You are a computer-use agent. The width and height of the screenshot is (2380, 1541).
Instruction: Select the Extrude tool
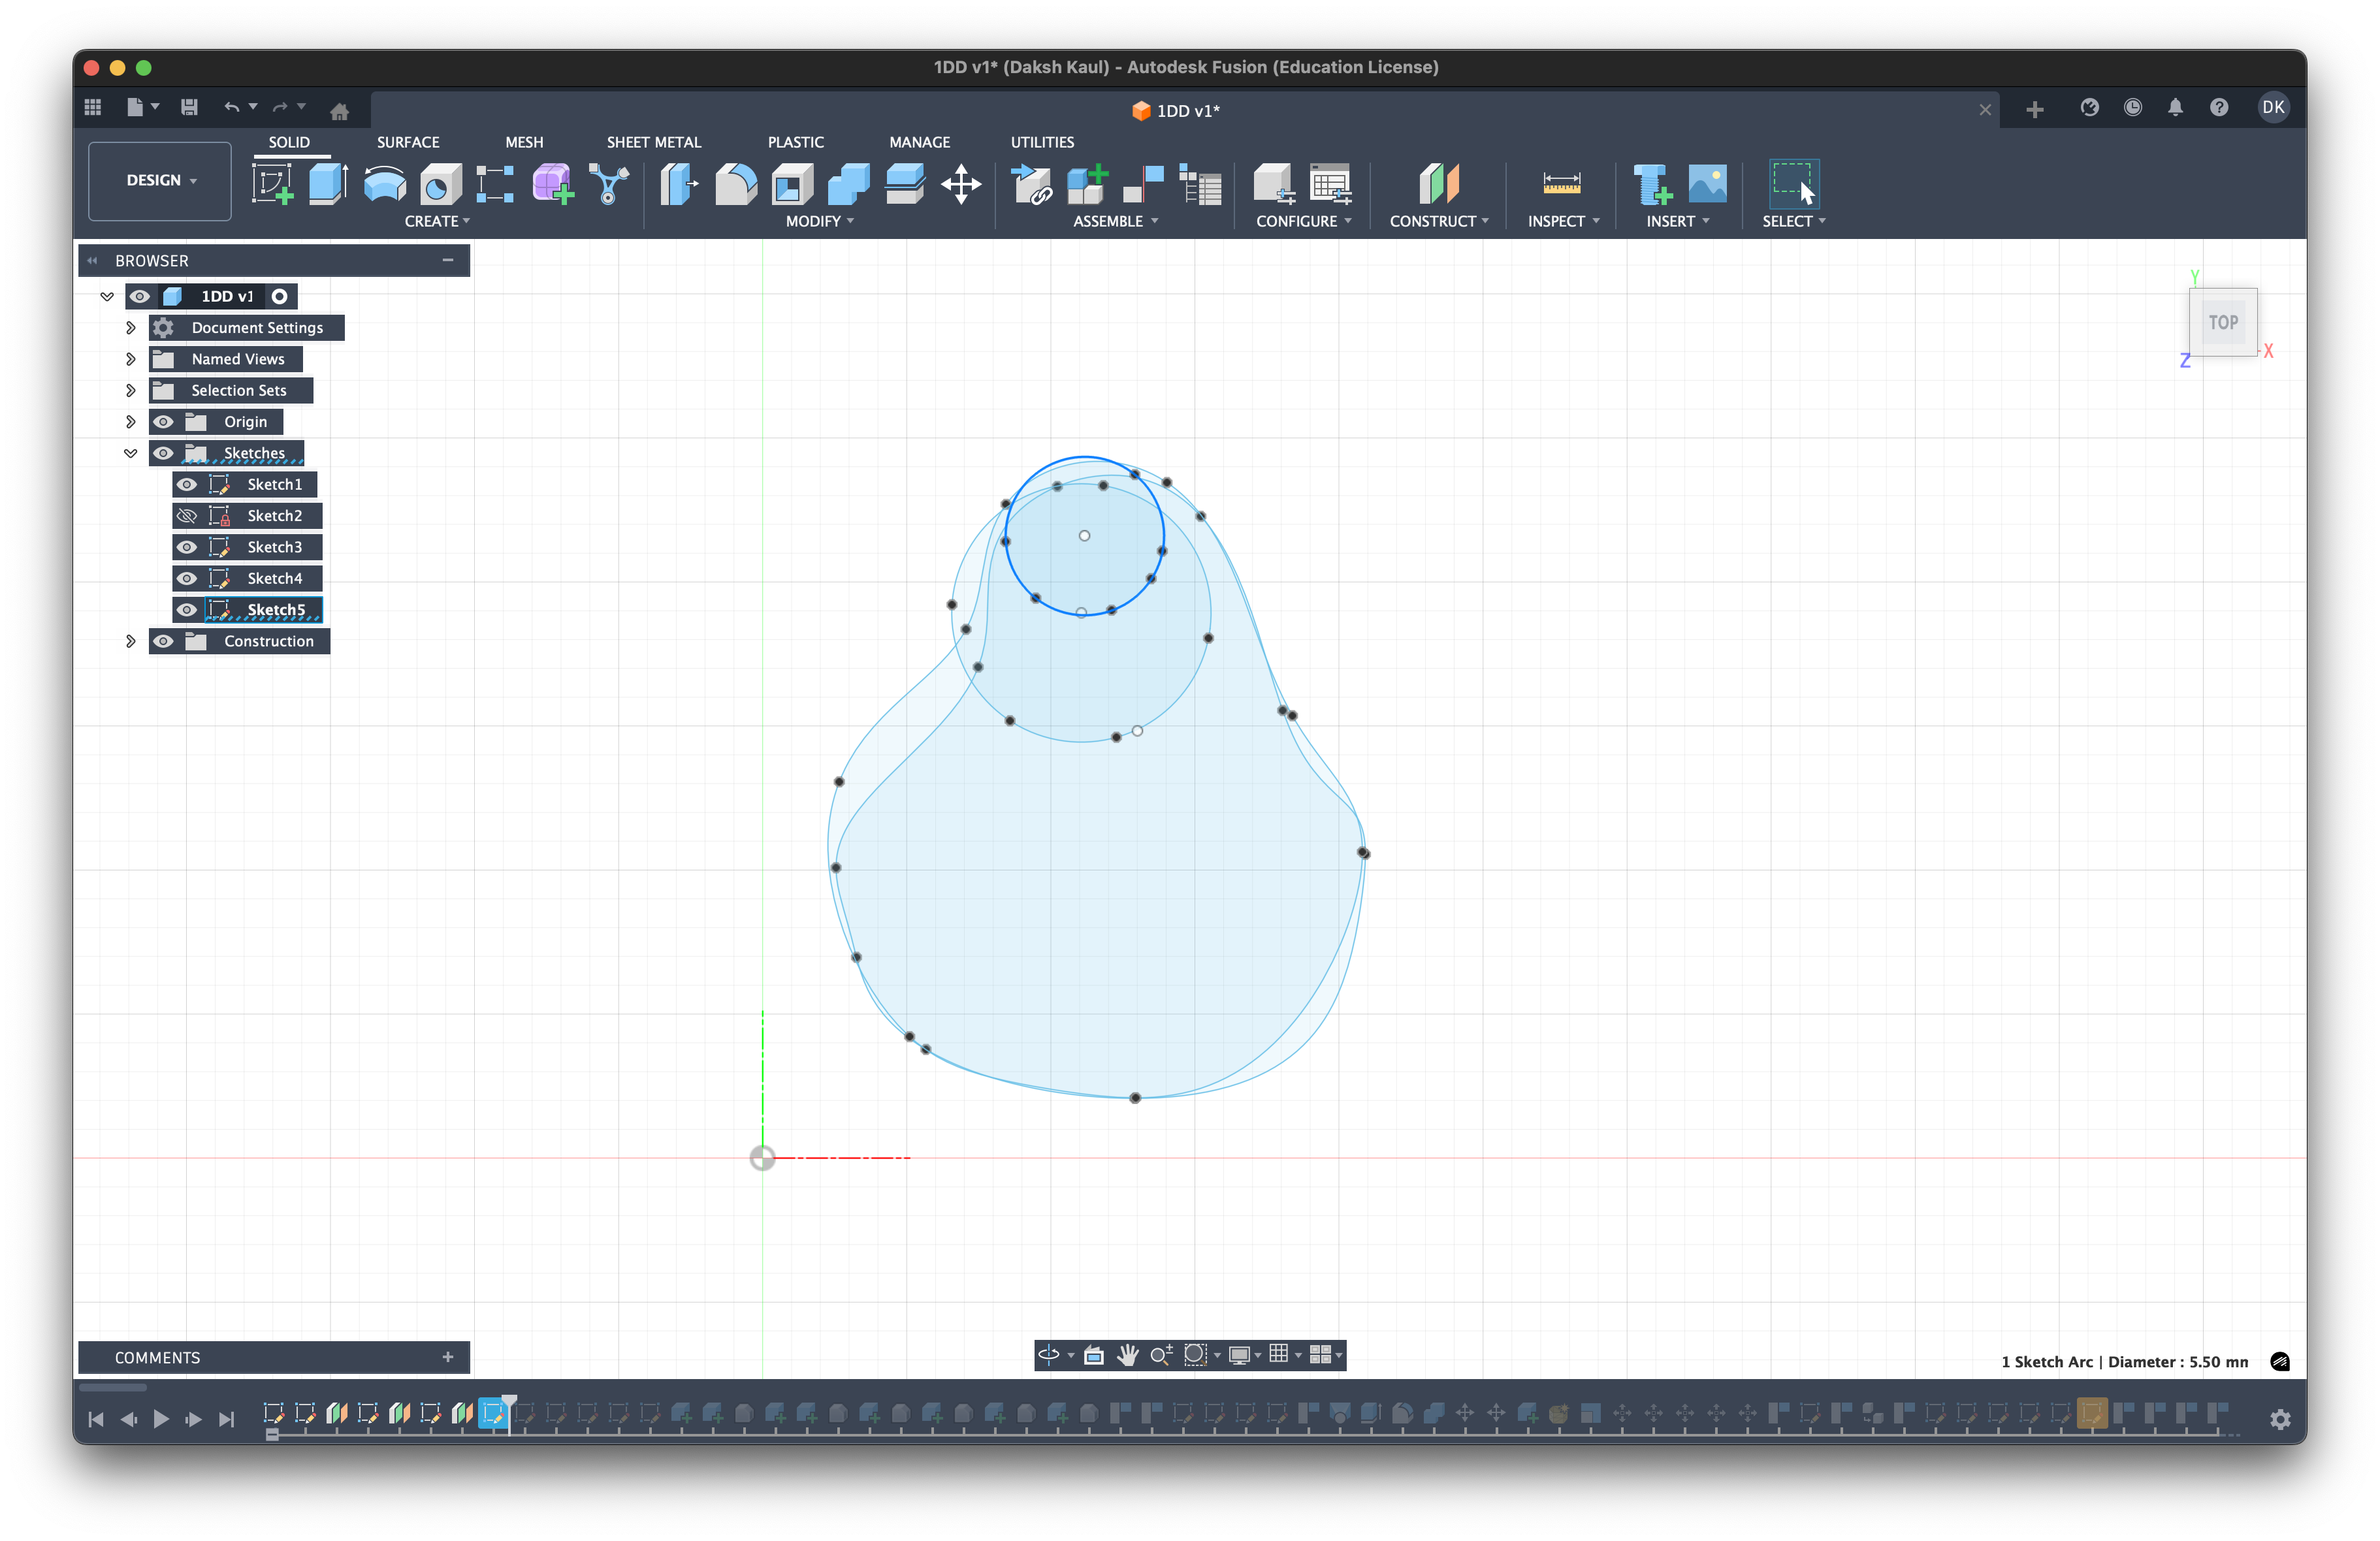click(x=328, y=183)
